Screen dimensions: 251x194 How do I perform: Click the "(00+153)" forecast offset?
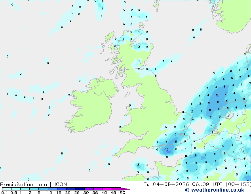pos(238,184)
